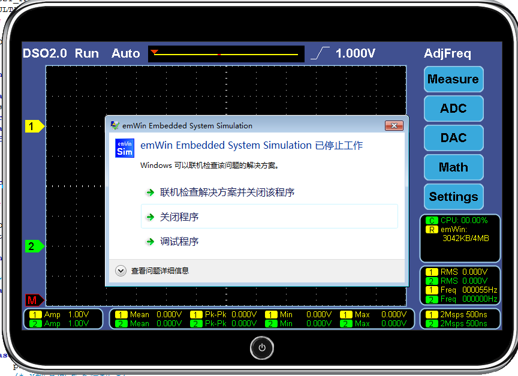The width and height of the screenshot is (518, 376).
Task: Click the Windows 可以联机检查 description text
Action: click(210, 165)
